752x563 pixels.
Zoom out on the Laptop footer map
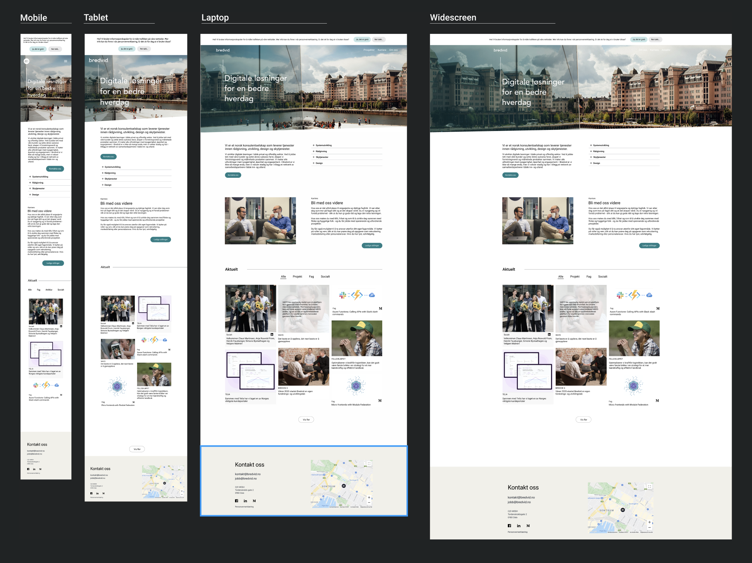(x=369, y=502)
